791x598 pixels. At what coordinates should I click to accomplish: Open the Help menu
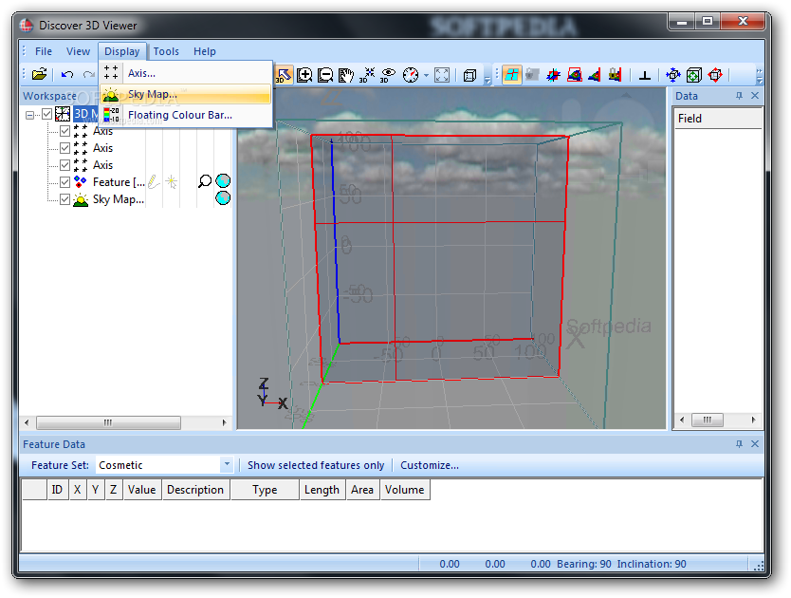[204, 51]
